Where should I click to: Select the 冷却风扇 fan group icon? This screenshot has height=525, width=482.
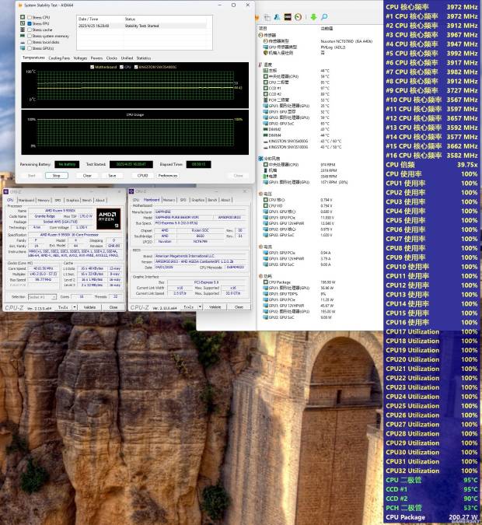[x=260, y=159]
